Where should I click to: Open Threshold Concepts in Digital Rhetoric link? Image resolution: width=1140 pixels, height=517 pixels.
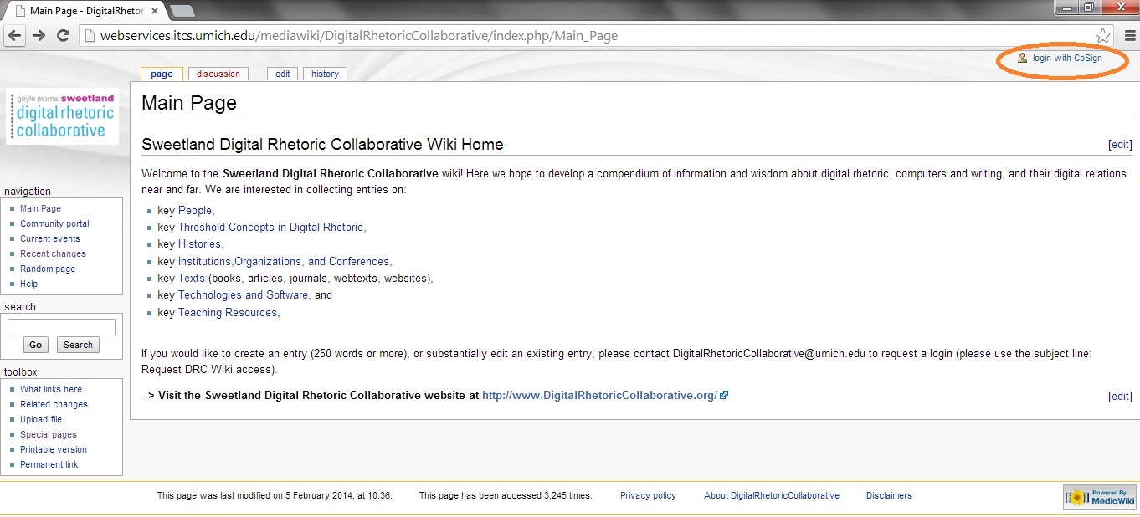[x=270, y=227]
